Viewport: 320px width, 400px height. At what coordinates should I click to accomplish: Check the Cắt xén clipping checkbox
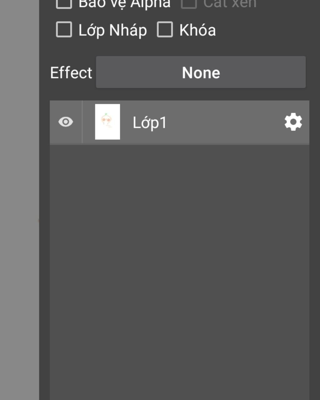point(189,3)
